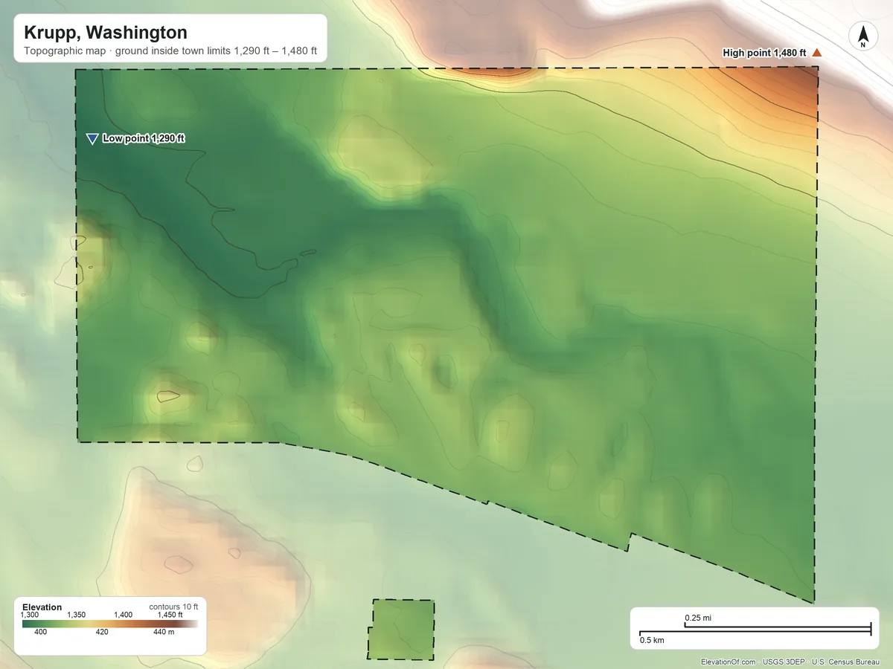Click the "420" meter legend label
This screenshot has height=669, width=893.
(103, 633)
